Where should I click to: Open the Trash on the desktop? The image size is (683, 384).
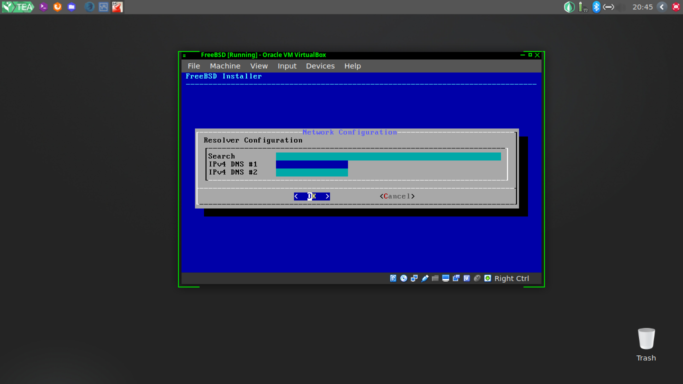pyautogui.click(x=646, y=345)
